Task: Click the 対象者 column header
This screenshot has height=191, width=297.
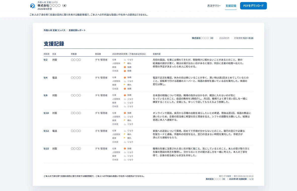Action: pyautogui.click(x=74, y=54)
